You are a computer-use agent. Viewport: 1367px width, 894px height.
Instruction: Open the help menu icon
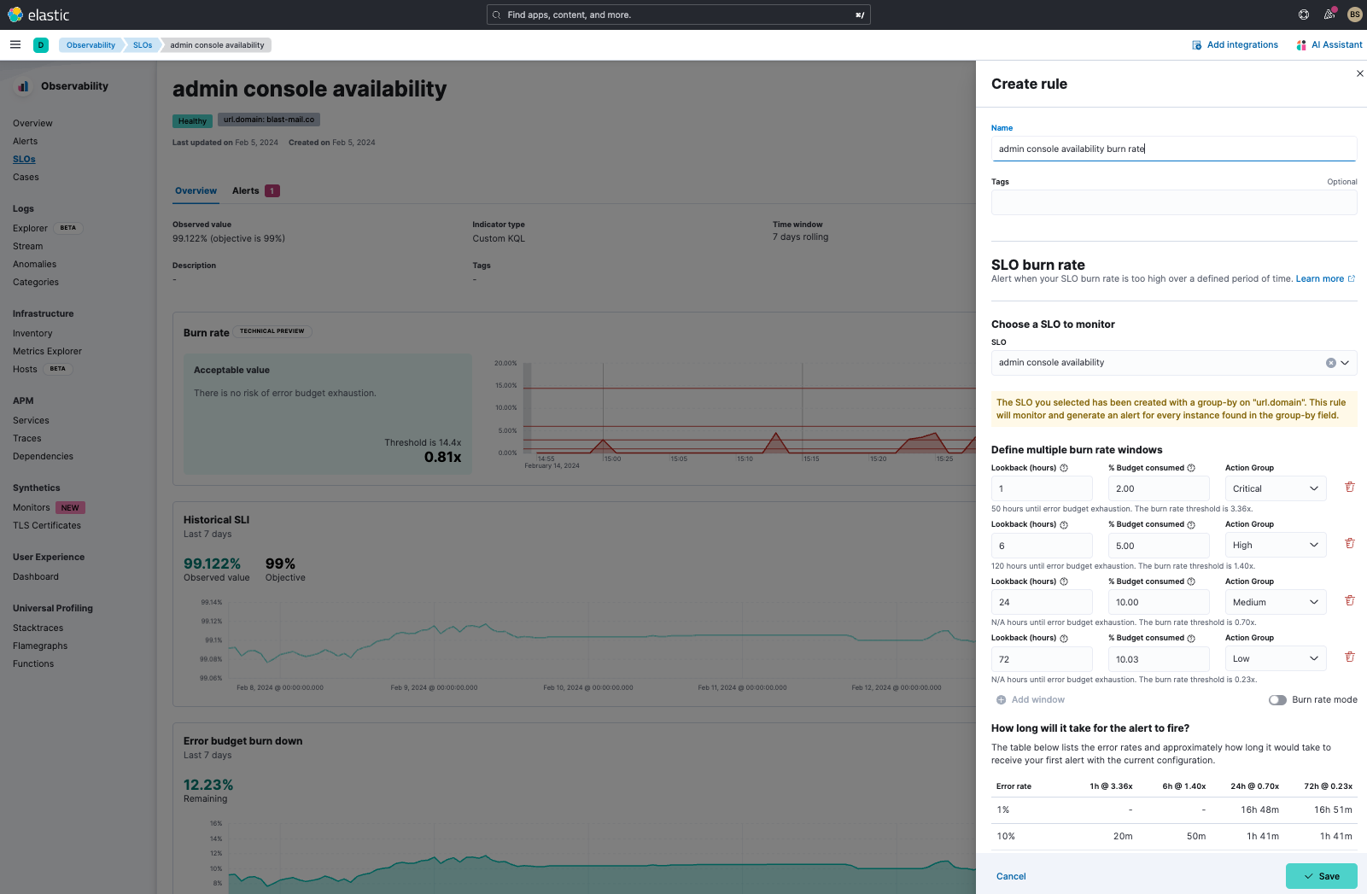click(x=1303, y=15)
